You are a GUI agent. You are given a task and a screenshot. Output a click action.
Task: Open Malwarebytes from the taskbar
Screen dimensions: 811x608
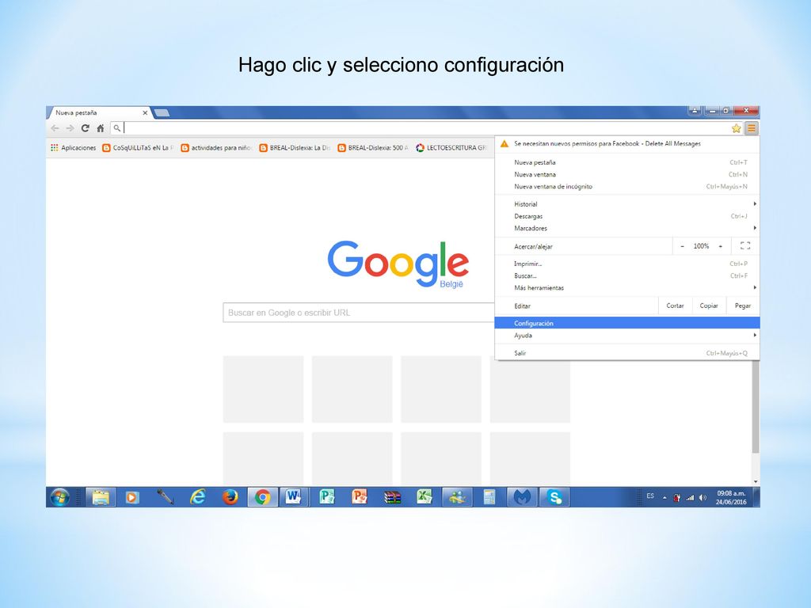click(x=522, y=497)
